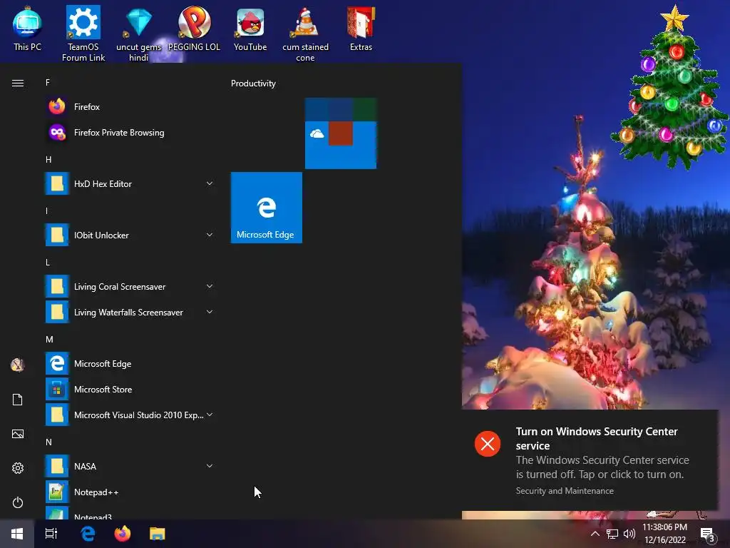Image resolution: width=730 pixels, height=548 pixels.
Task: Launch Microsoft Edge from app list
Action: point(130,363)
